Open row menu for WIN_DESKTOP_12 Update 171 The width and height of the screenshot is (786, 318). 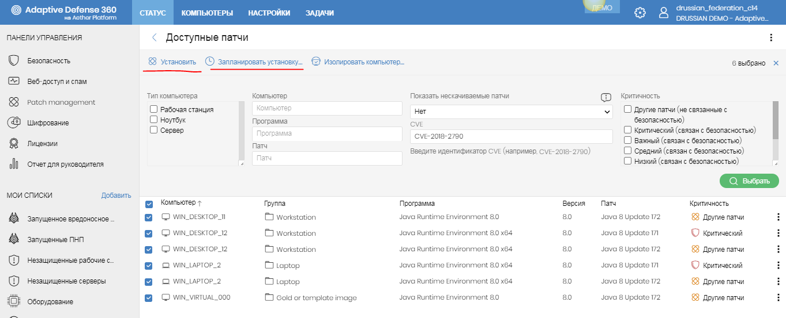(x=778, y=233)
